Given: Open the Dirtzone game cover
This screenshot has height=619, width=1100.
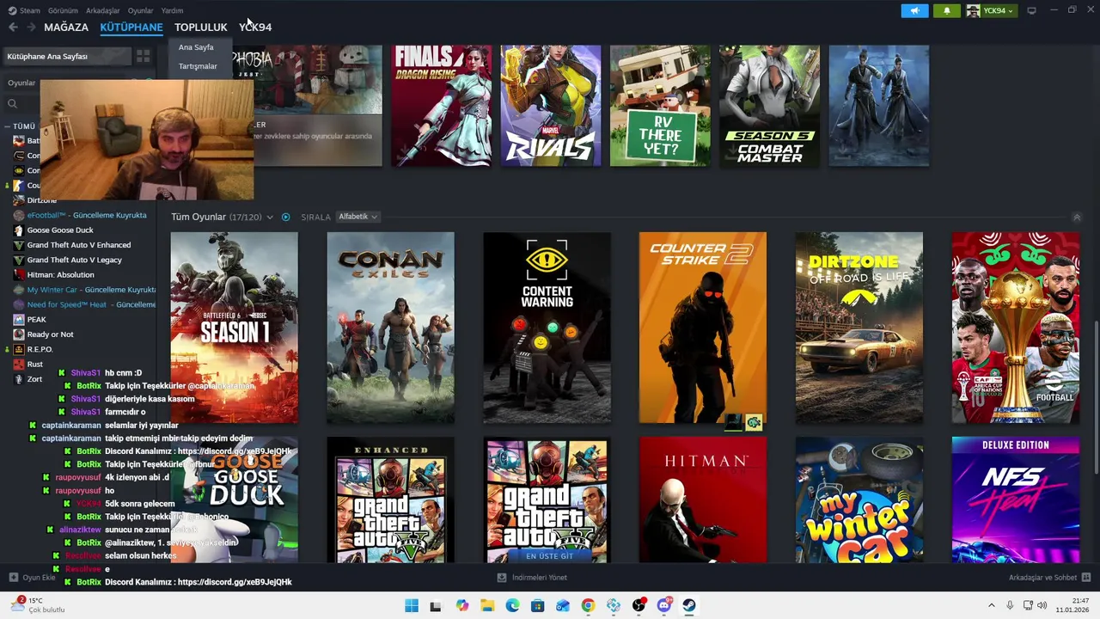Looking at the screenshot, I should tap(859, 328).
